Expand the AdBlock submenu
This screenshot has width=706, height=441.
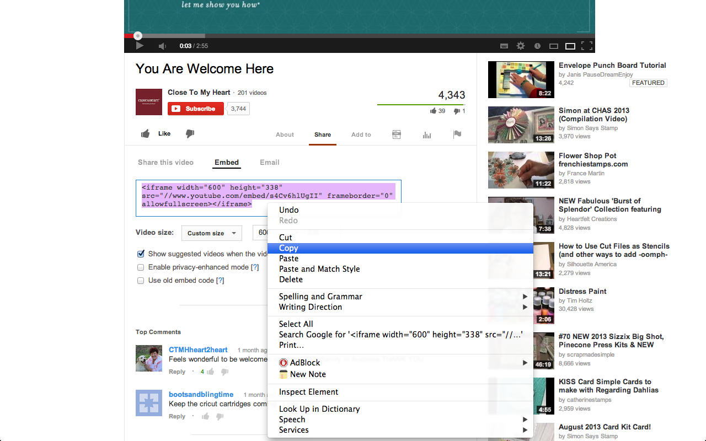pos(400,363)
